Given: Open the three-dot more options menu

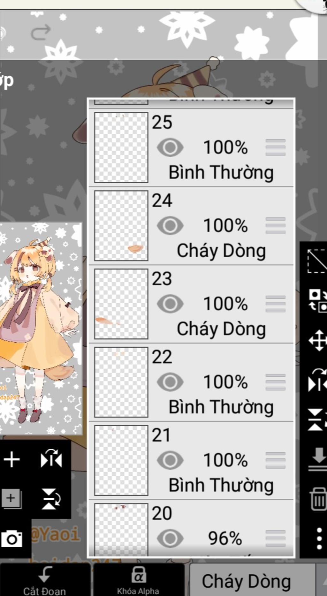Looking at the screenshot, I should click(x=319, y=539).
